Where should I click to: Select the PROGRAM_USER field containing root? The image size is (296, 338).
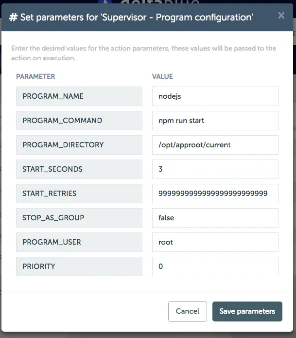[215, 242]
